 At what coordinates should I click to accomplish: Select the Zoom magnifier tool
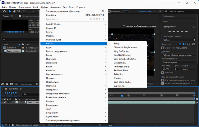click(19, 11)
